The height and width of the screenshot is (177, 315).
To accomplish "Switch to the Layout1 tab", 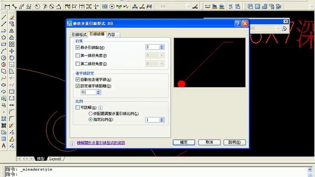I will click(55, 159).
